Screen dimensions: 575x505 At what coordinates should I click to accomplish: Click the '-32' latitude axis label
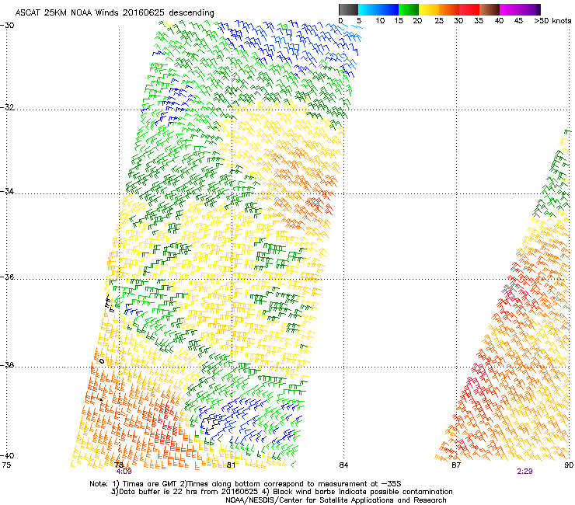[x=7, y=107]
